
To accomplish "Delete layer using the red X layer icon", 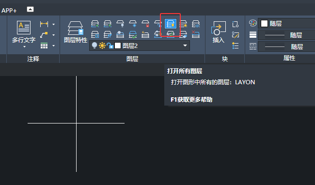I will [196, 34].
